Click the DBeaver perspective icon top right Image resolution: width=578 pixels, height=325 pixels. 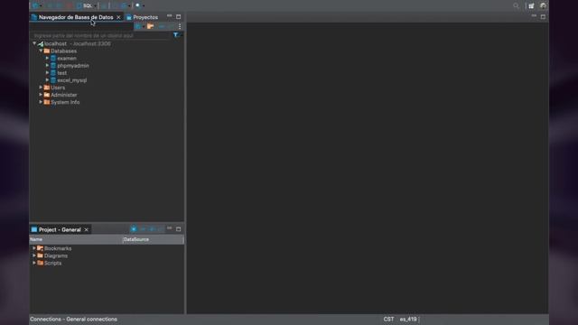pos(543,6)
